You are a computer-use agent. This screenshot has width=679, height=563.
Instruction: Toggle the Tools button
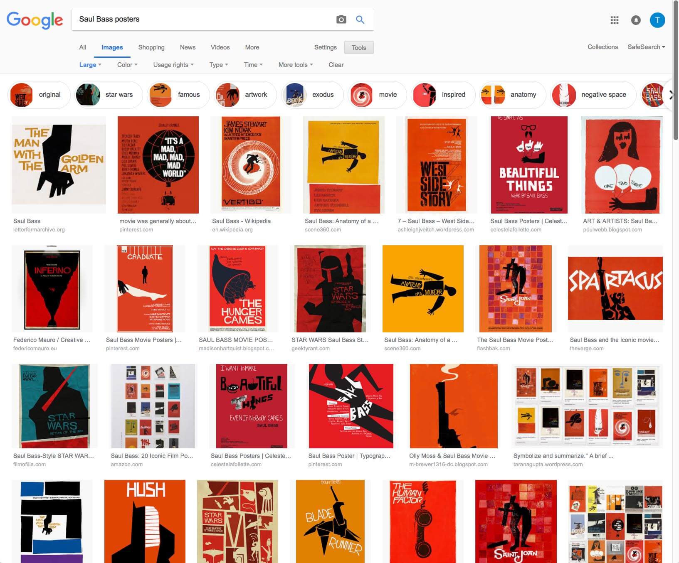click(x=359, y=47)
